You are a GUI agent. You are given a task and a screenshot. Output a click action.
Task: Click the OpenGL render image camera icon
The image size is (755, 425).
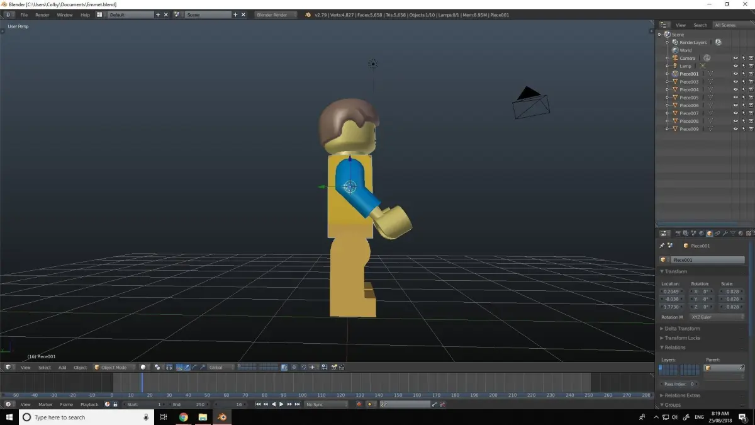334,367
